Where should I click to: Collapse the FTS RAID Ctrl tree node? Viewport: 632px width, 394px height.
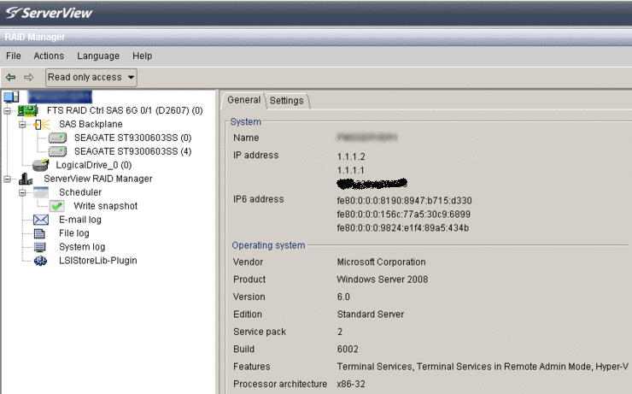pyautogui.click(x=8, y=110)
